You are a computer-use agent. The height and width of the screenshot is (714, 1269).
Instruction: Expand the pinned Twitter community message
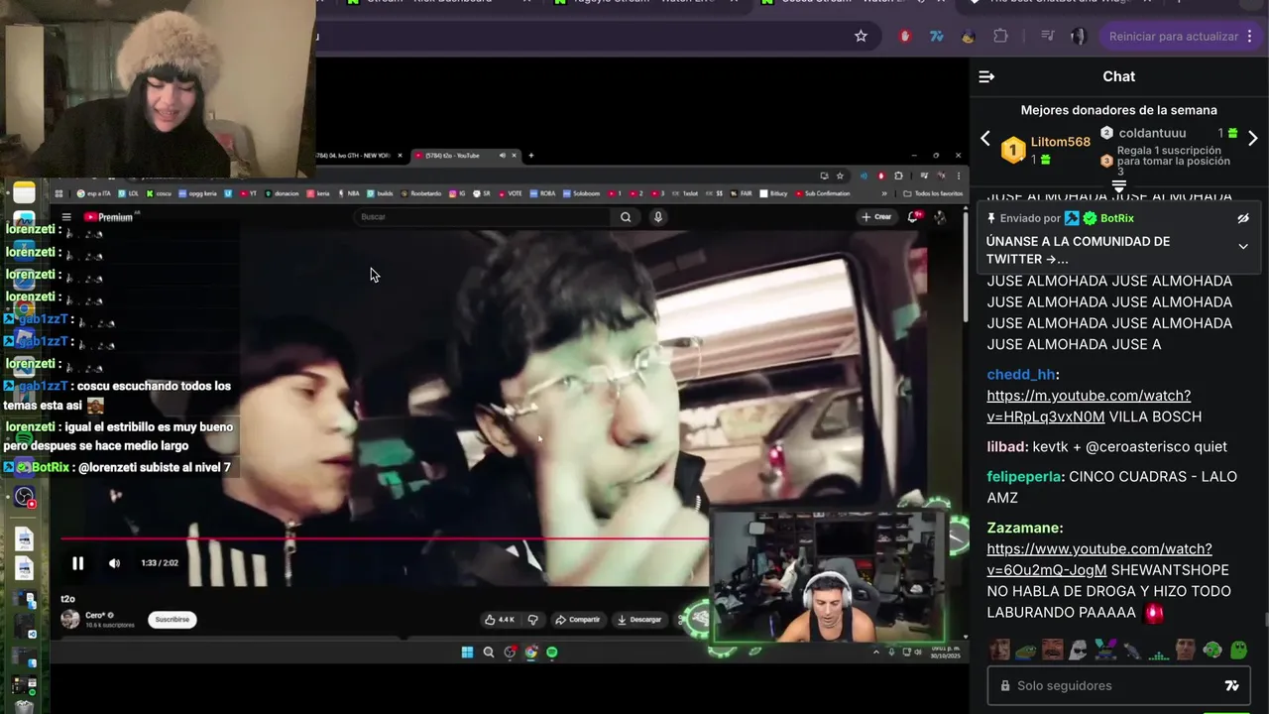[x=1243, y=246]
